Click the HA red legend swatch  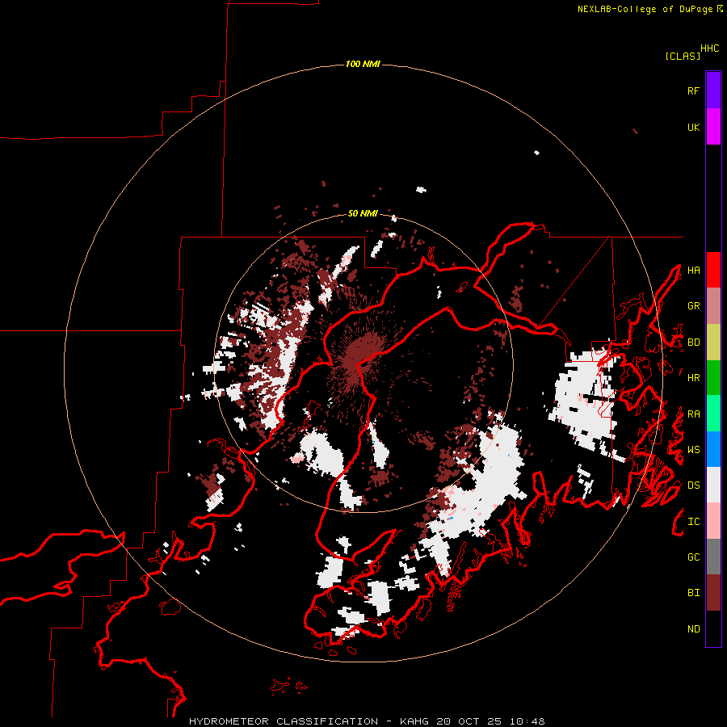[x=713, y=270]
